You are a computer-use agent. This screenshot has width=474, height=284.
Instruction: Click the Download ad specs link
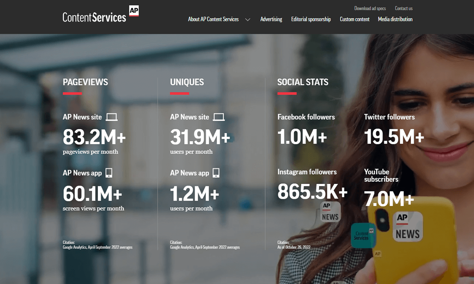point(370,8)
